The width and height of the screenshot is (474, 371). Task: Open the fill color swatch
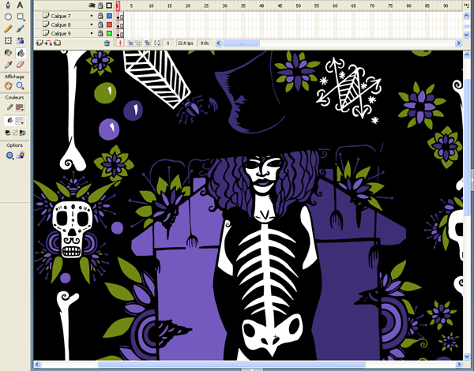point(20,120)
